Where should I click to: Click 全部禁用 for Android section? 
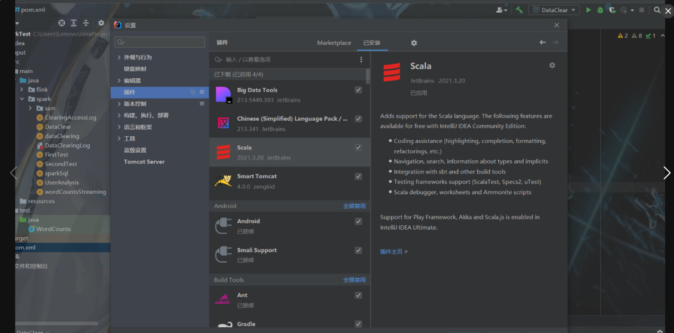pos(354,206)
